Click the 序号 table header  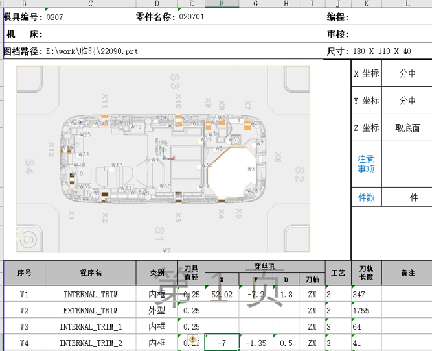[x=24, y=273]
